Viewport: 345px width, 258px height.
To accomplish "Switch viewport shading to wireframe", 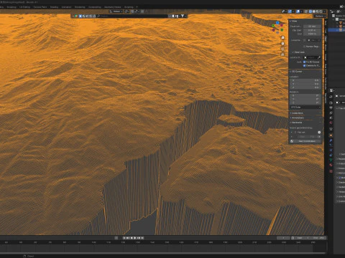I will tap(310, 11).
